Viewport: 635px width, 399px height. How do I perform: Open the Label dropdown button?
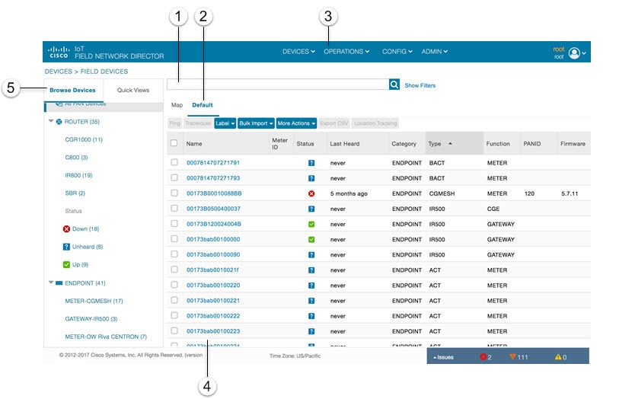coord(225,123)
